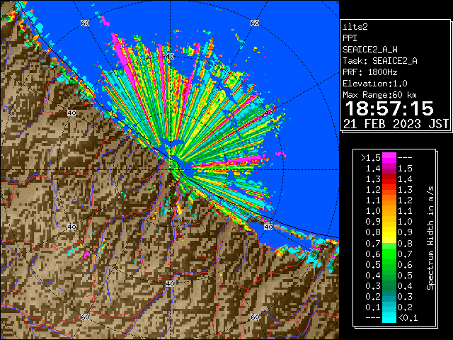
Task: Click the radar site at the range rings' center
Action: point(170,170)
